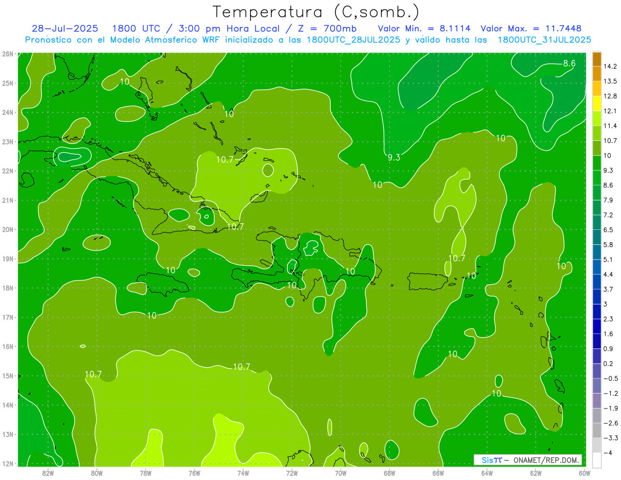The image size is (621, 480).
Task: Click the 3.7 legend value
Action: [608, 289]
